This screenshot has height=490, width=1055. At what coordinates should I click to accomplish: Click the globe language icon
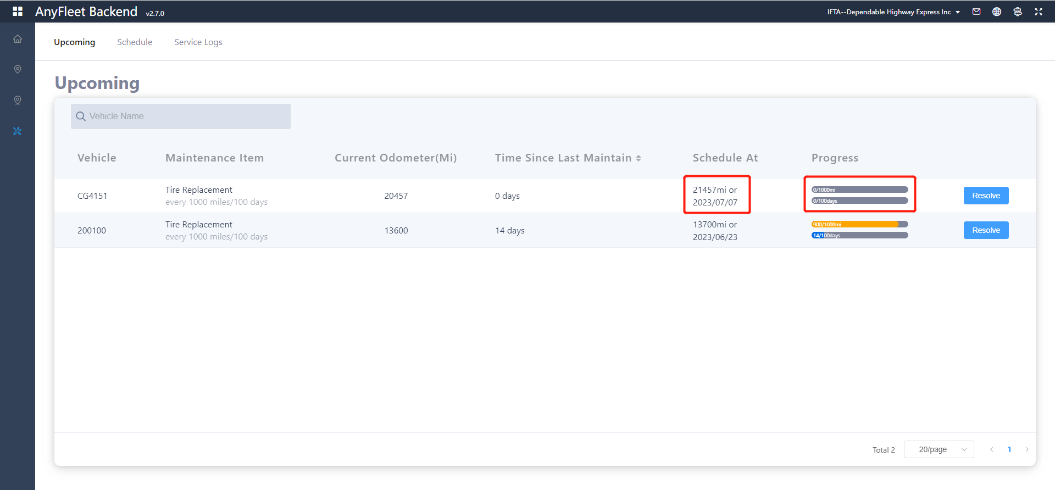pyautogui.click(x=997, y=12)
